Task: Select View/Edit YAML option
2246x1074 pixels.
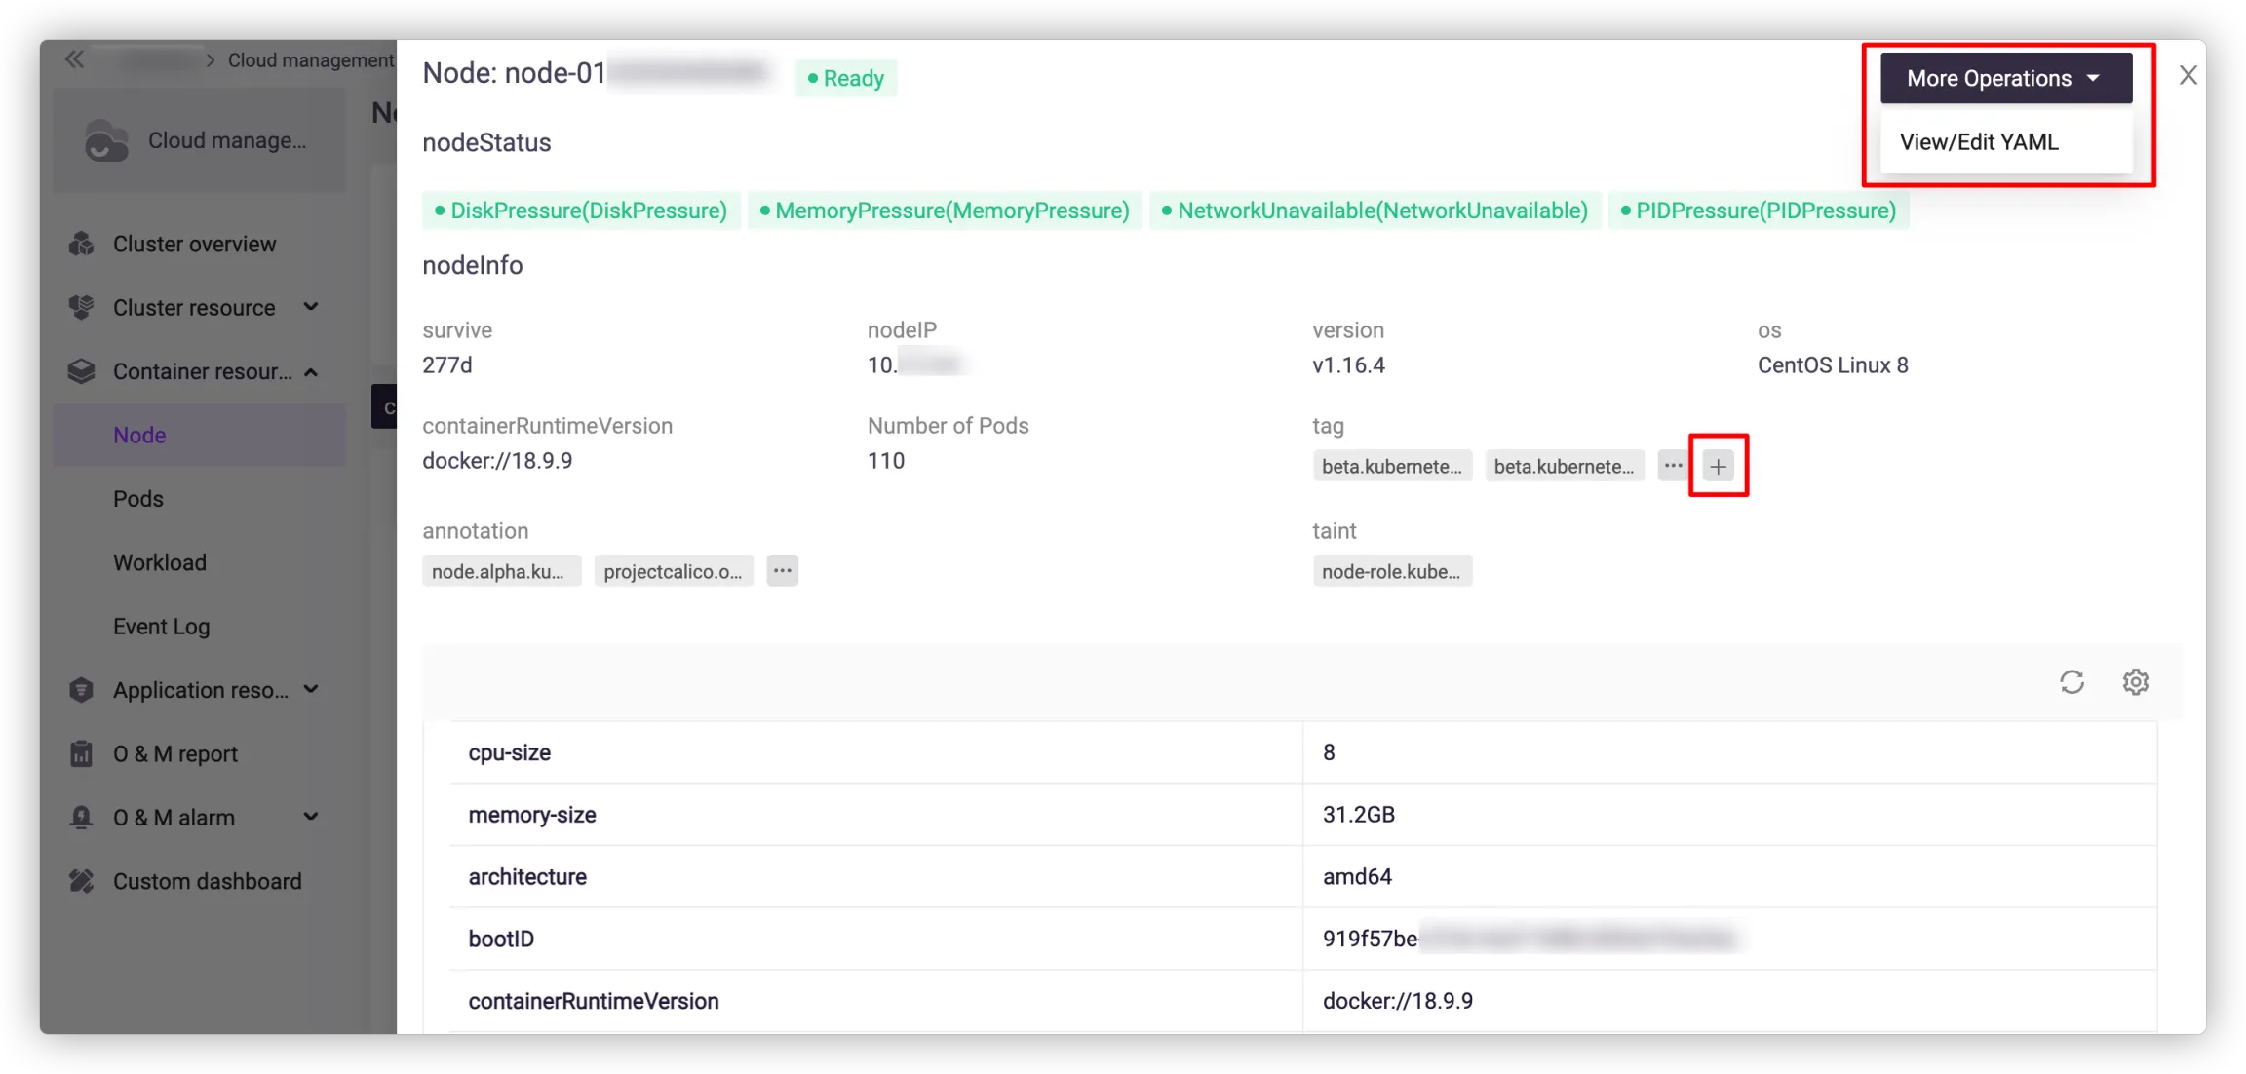Action: click(1979, 142)
